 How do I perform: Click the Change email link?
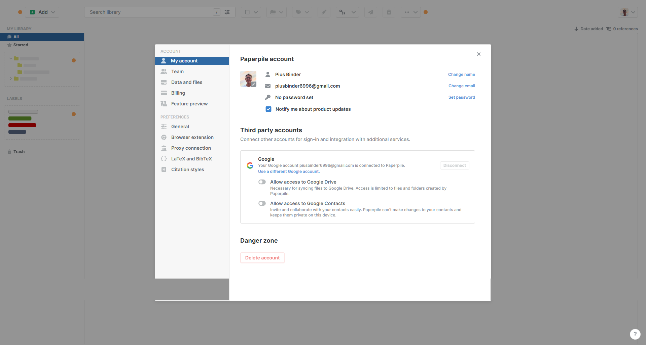tap(461, 86)
